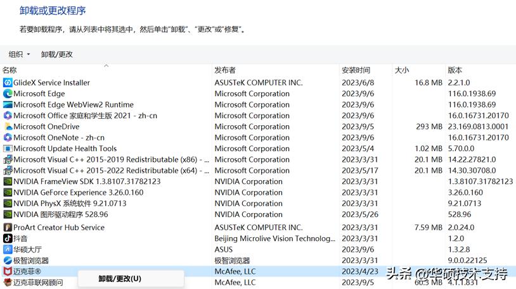Viewport: 516px width, 289px height.
Task: Click the NVIDIA FrameView SDK icon
Action: pos(8,181)
